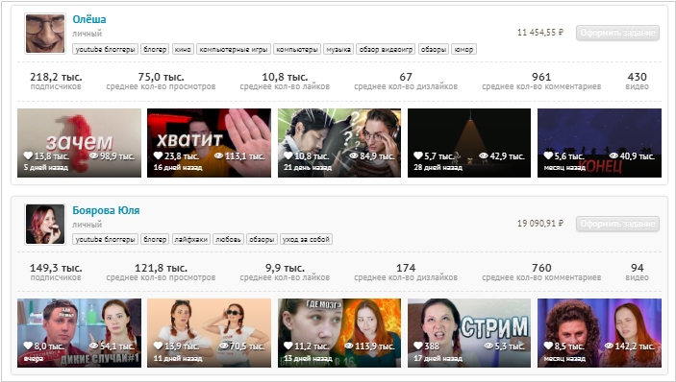Click the heart icon on 'СТРИМ' thumbnail
The image size is (676, 382).
418,346
